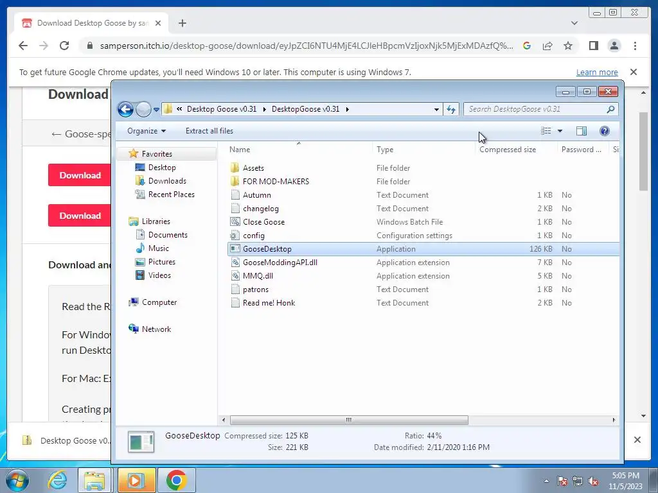The height and width of the screenshot is (493, 658).
Task: Open Downloads in navigation pane
Action: point(167,180)
